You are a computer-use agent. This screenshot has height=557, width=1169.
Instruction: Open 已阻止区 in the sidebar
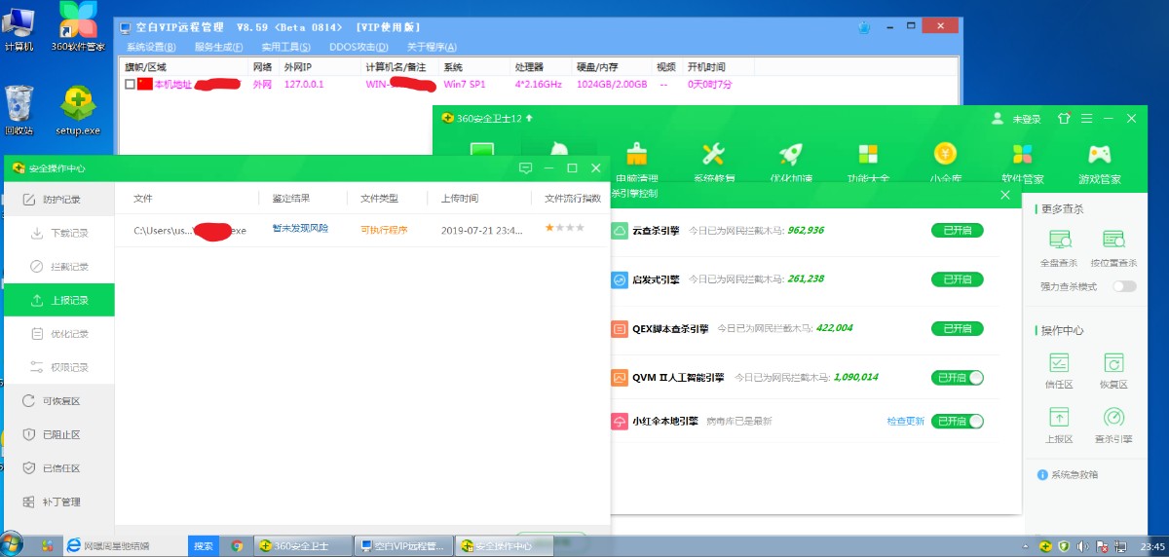[x=58, y=434]
